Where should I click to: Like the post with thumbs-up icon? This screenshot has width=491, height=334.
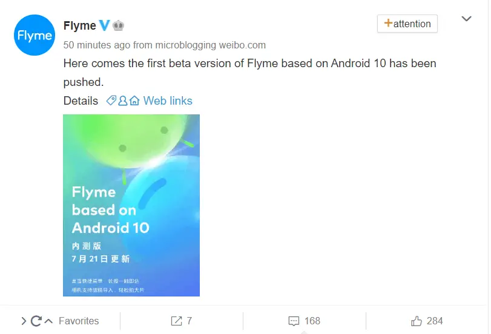[416, 321]
